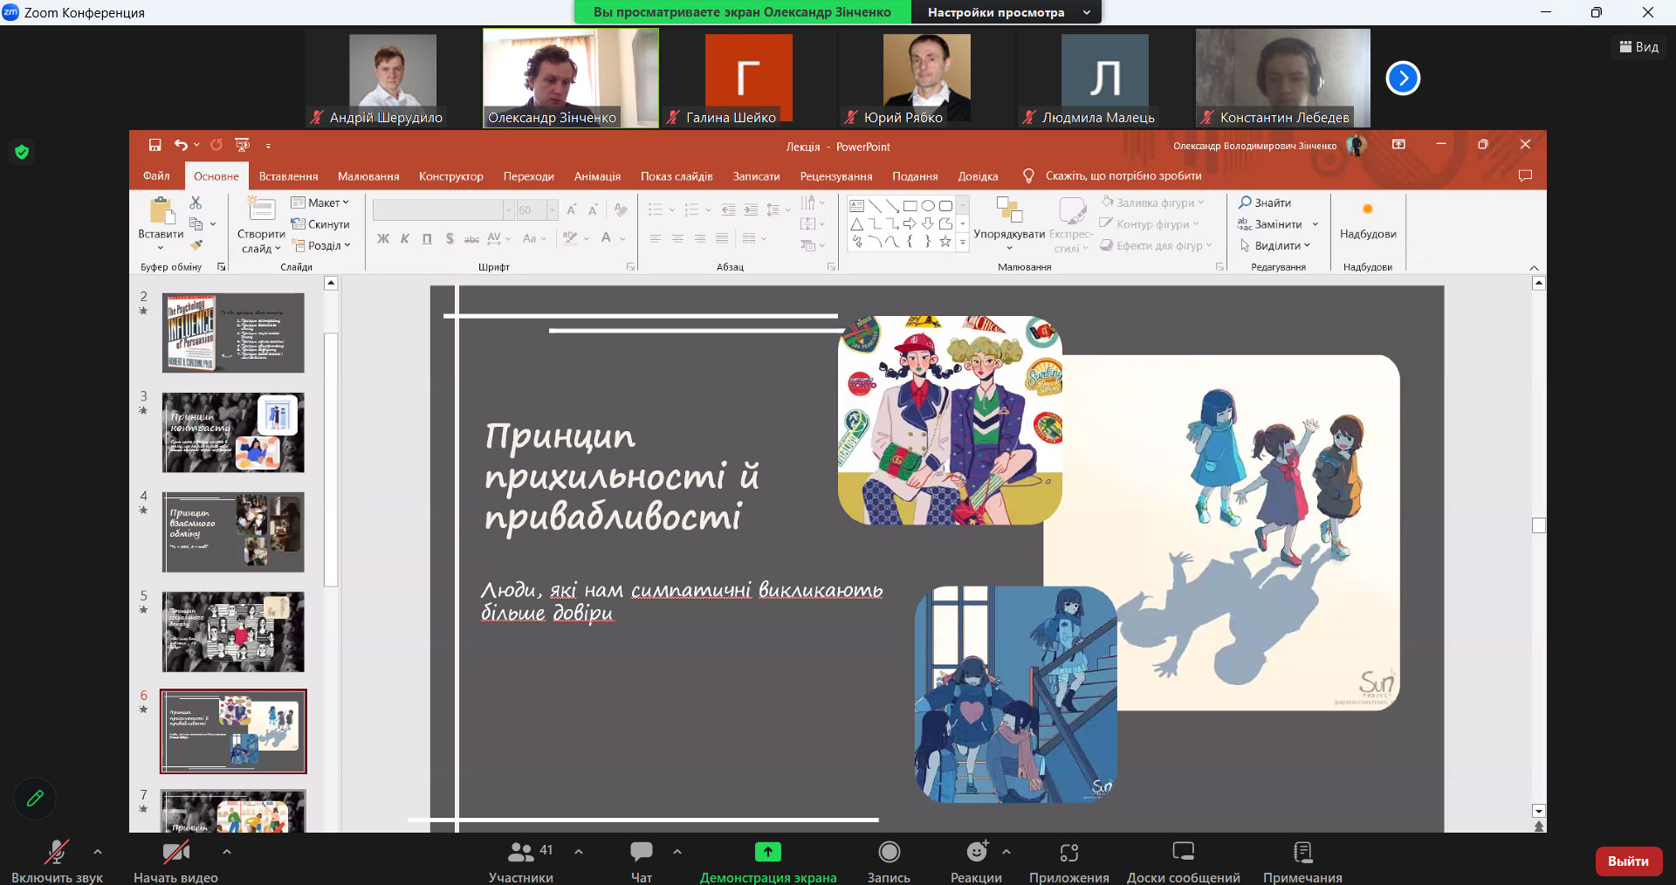Unmute with Включить звук
This screenshot has width=1676, height=885.
57,861
